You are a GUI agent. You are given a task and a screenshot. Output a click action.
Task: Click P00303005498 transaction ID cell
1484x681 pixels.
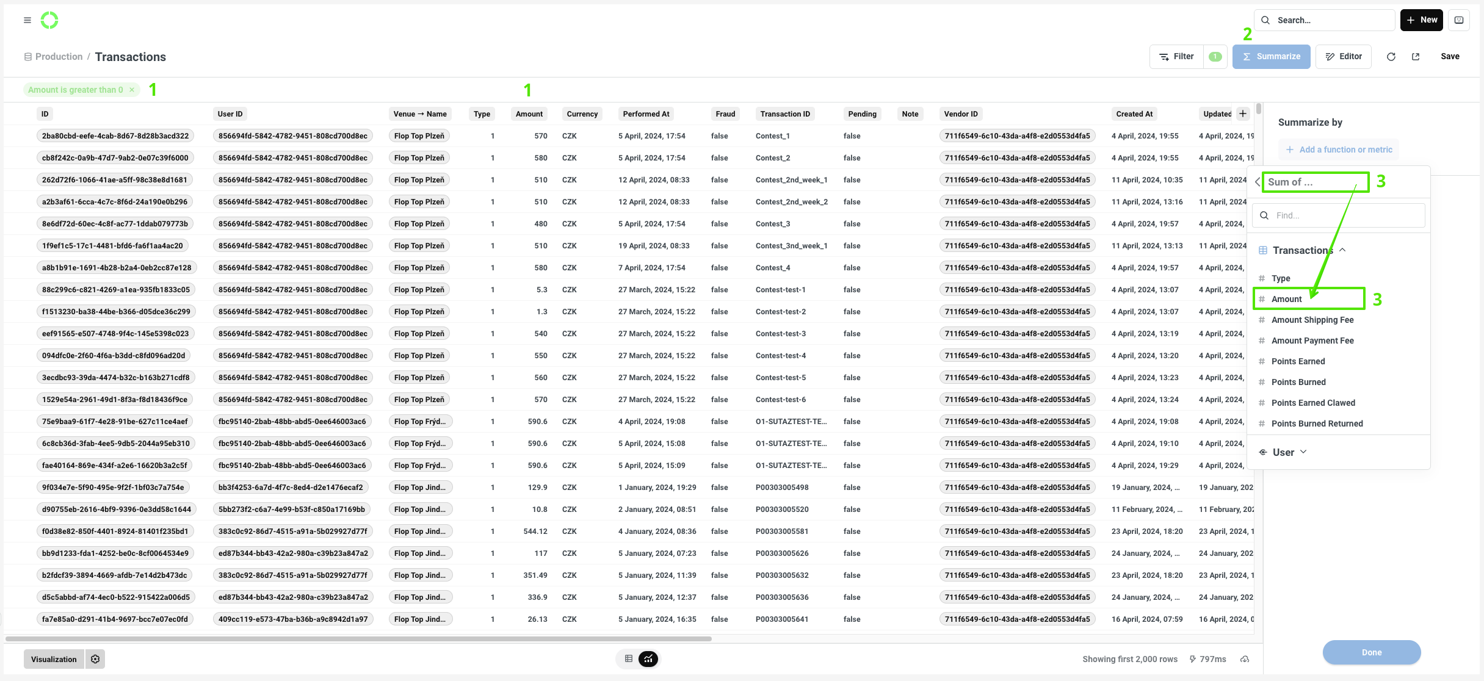pos(782,488)
